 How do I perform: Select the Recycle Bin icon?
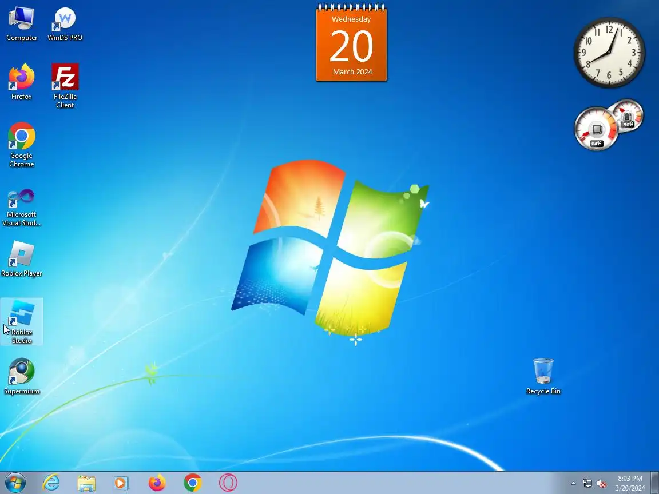click(x=543, y=376)
